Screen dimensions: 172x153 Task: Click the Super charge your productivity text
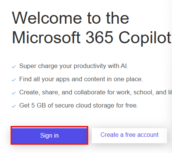tap(74, 66)
